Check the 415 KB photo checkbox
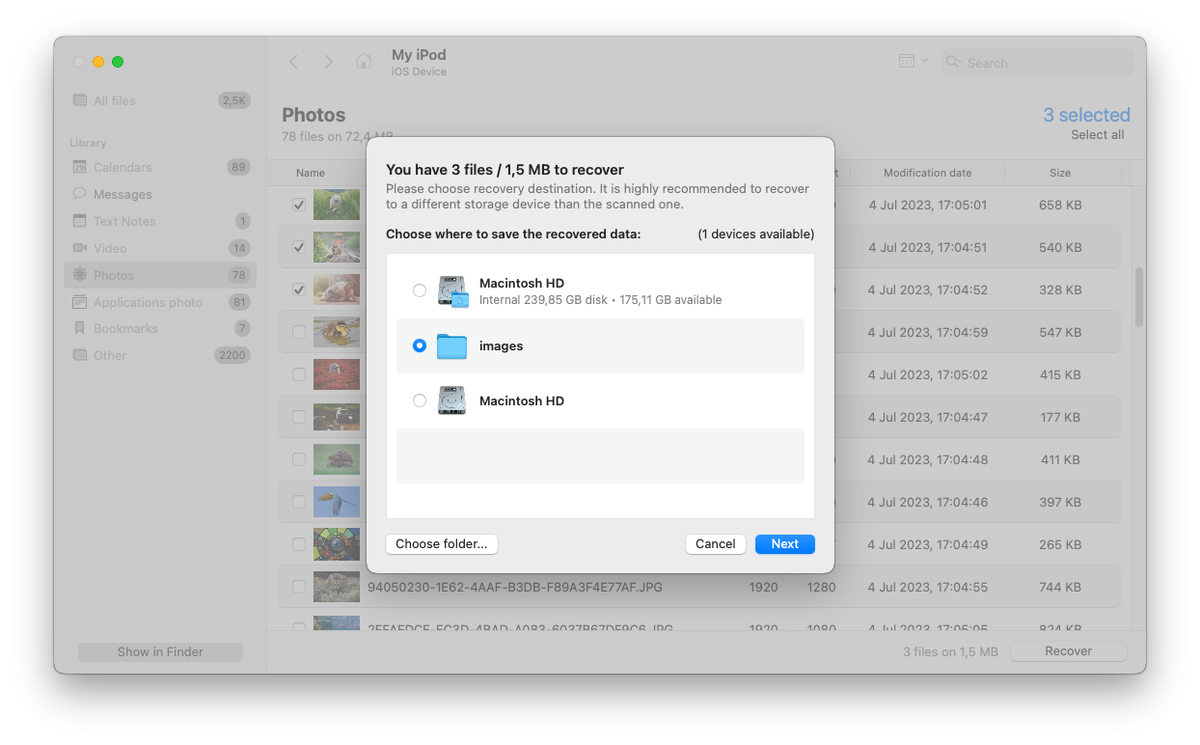The width and height of the screenshot is (1200, 745). (x=299, y=374)
